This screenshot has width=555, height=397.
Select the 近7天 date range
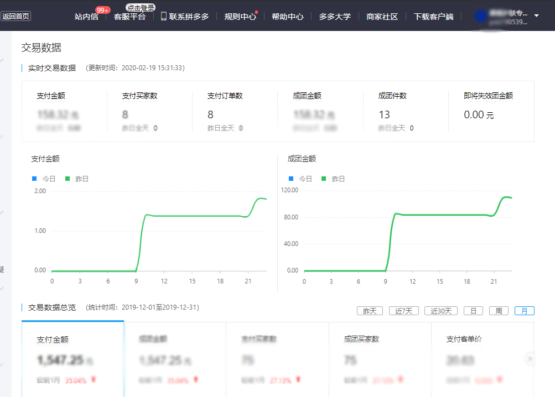click(x=404, y=311)
